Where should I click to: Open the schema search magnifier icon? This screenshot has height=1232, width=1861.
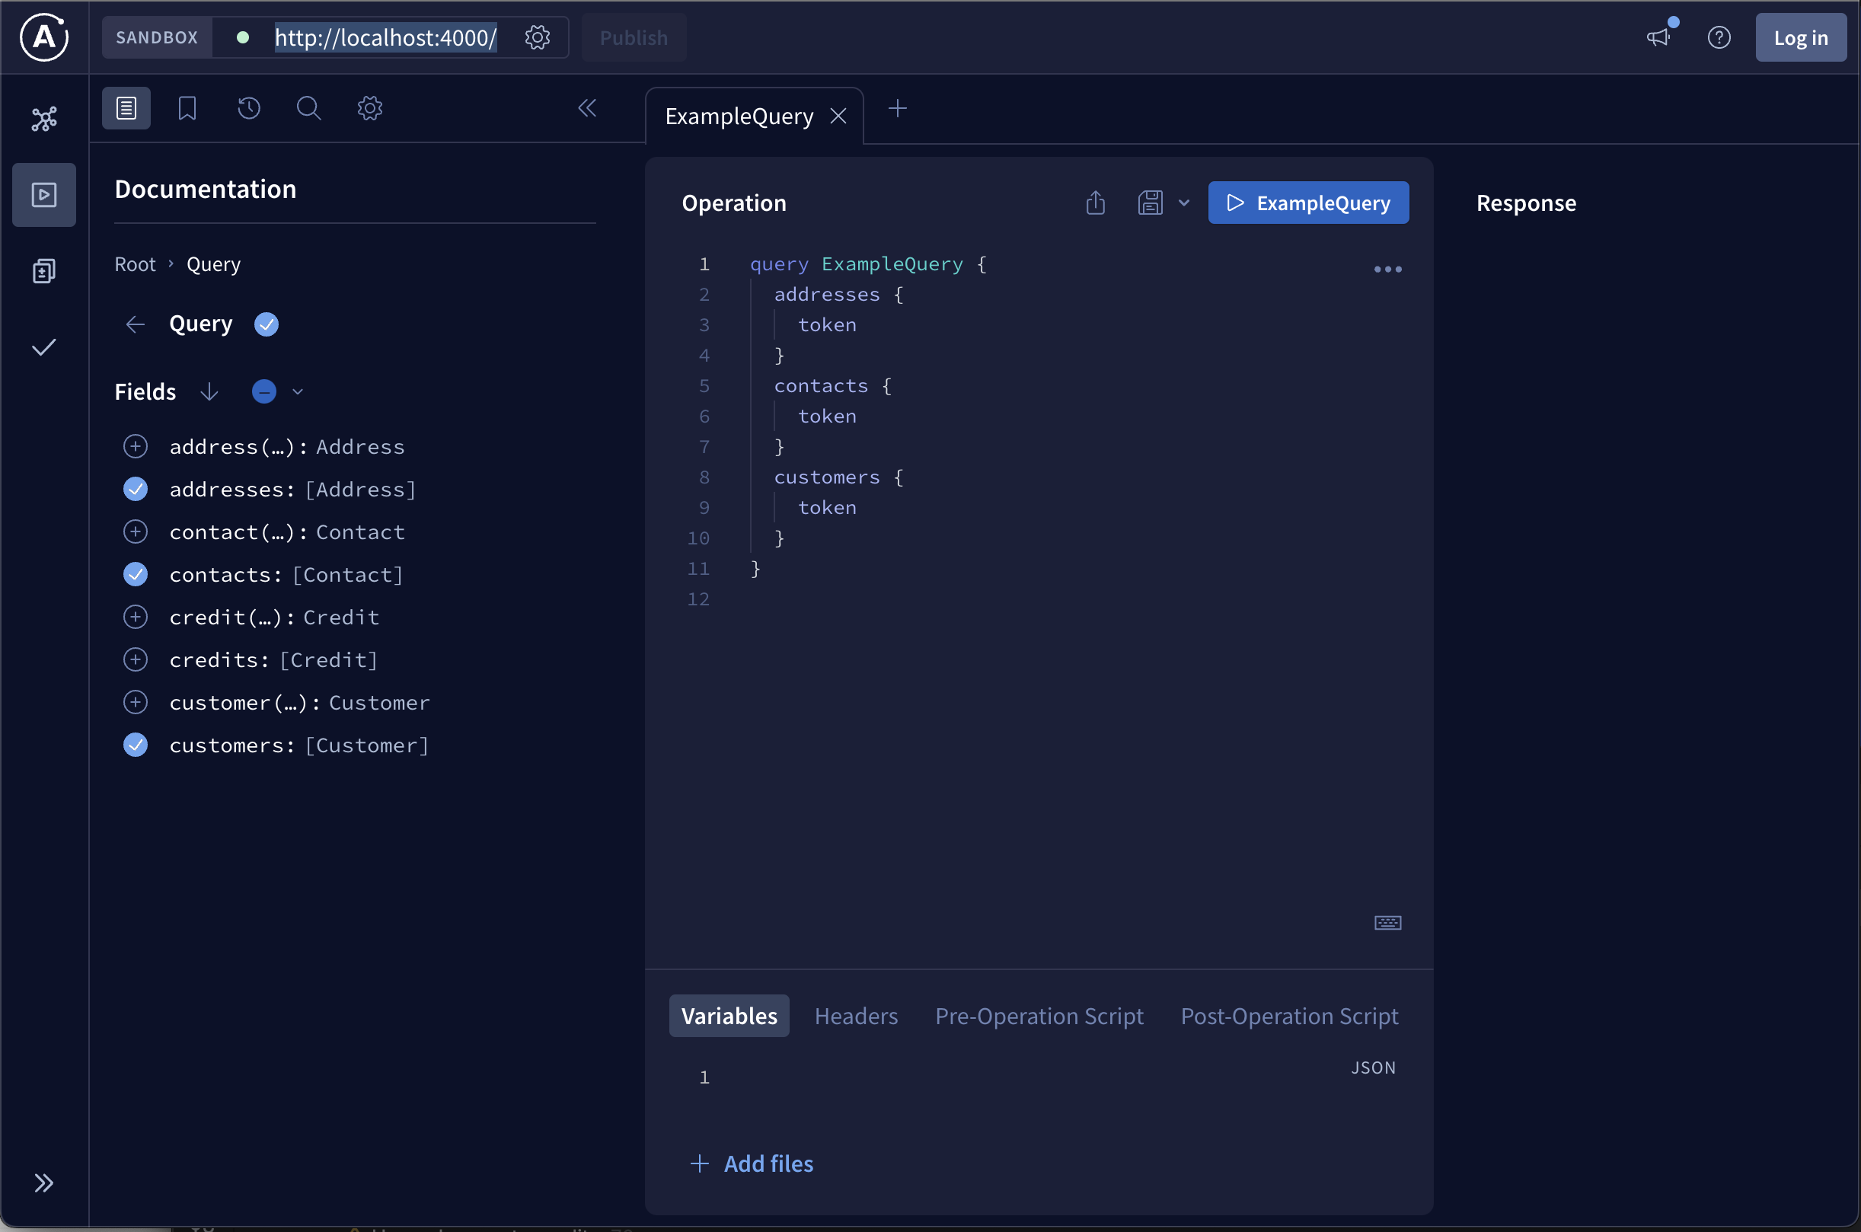(308, 108)
